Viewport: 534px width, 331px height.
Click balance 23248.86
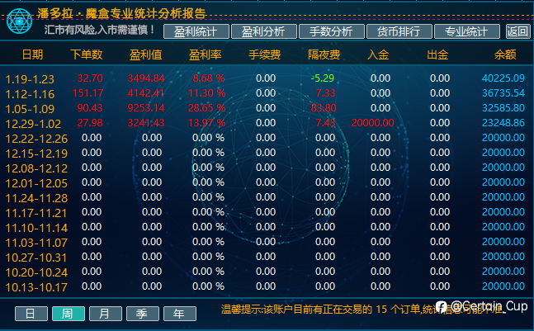503,123
